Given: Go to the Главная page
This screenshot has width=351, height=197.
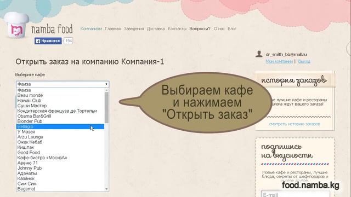Looking at the screenshot, I should click(x=113, y=28).
